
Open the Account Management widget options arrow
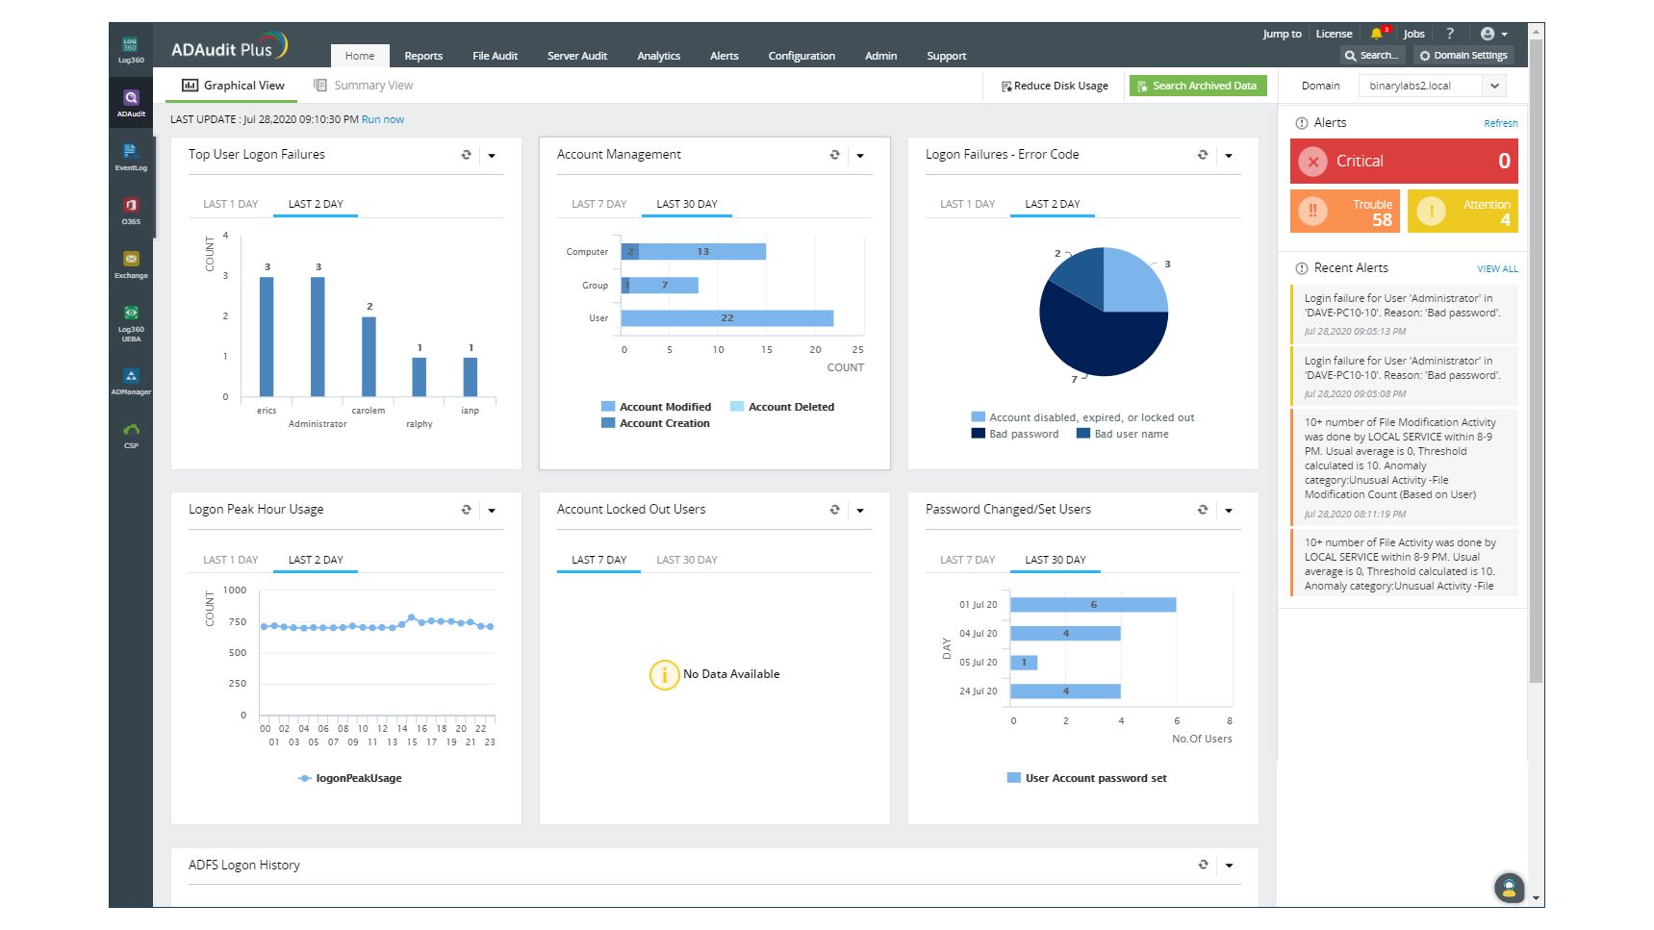coord(860,156)
